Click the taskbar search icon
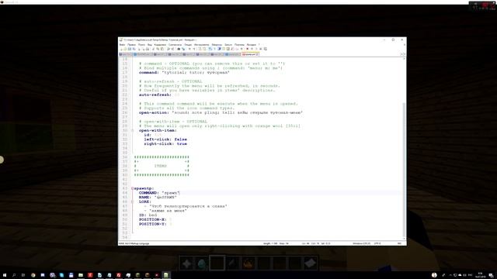 pyautogui.click(x=14, y=275)
